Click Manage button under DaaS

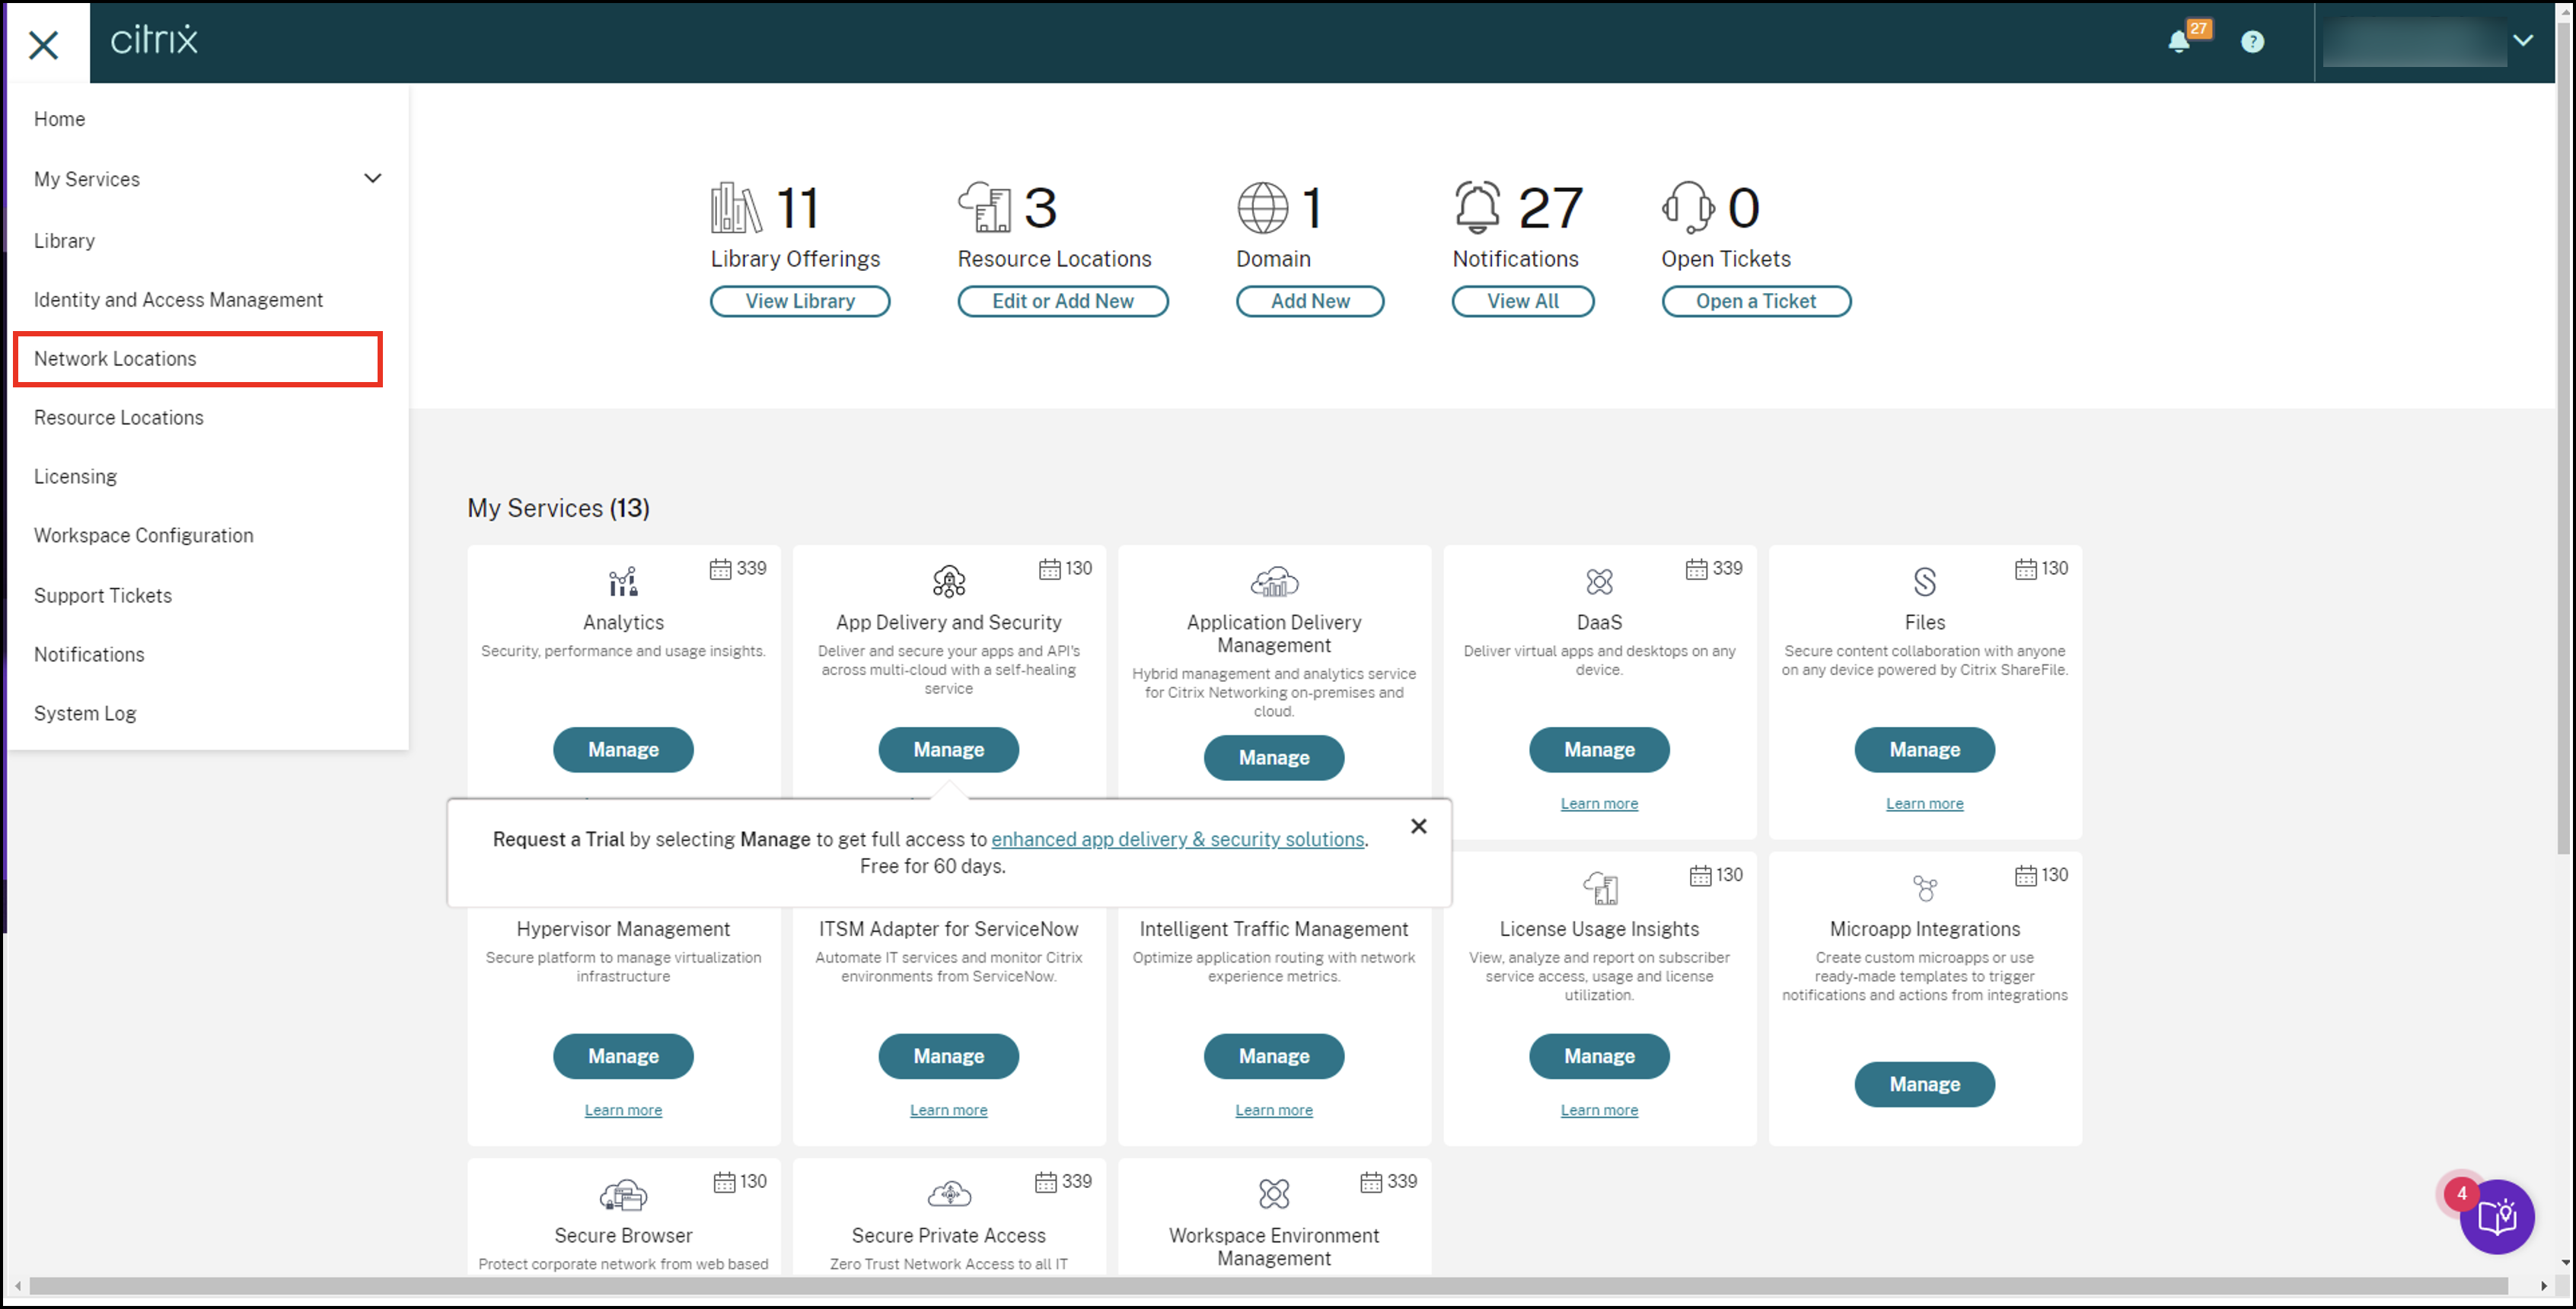pyautogui.click(x=1599, y=750)
